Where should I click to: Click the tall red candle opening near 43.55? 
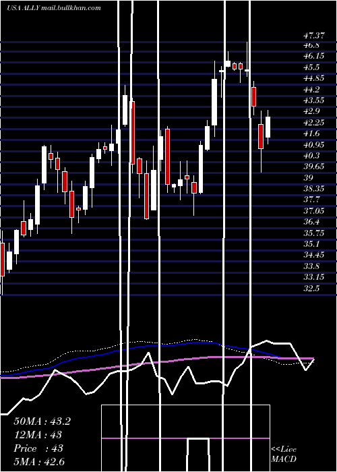132,132
